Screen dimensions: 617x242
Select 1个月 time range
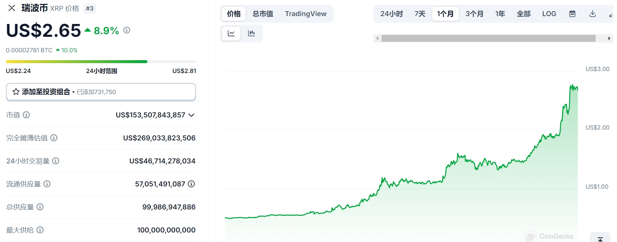(445, 14)
